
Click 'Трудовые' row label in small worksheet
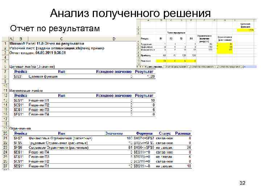point(146,44)
